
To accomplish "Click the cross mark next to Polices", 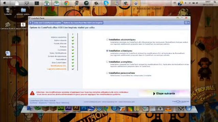I will (73, 47).
